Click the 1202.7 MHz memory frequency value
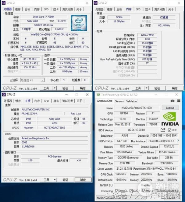The image size is (185, 202). coord(147,35)
